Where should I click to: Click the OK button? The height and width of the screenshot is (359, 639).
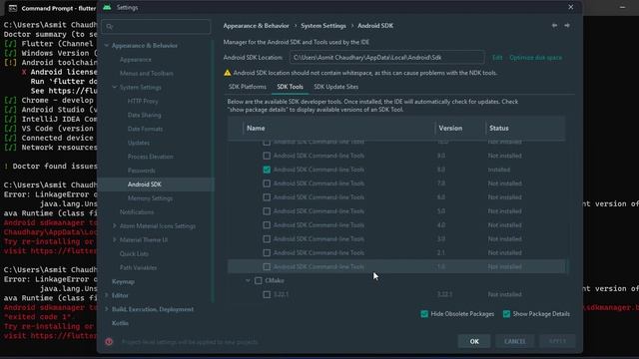tap(474, 341)
